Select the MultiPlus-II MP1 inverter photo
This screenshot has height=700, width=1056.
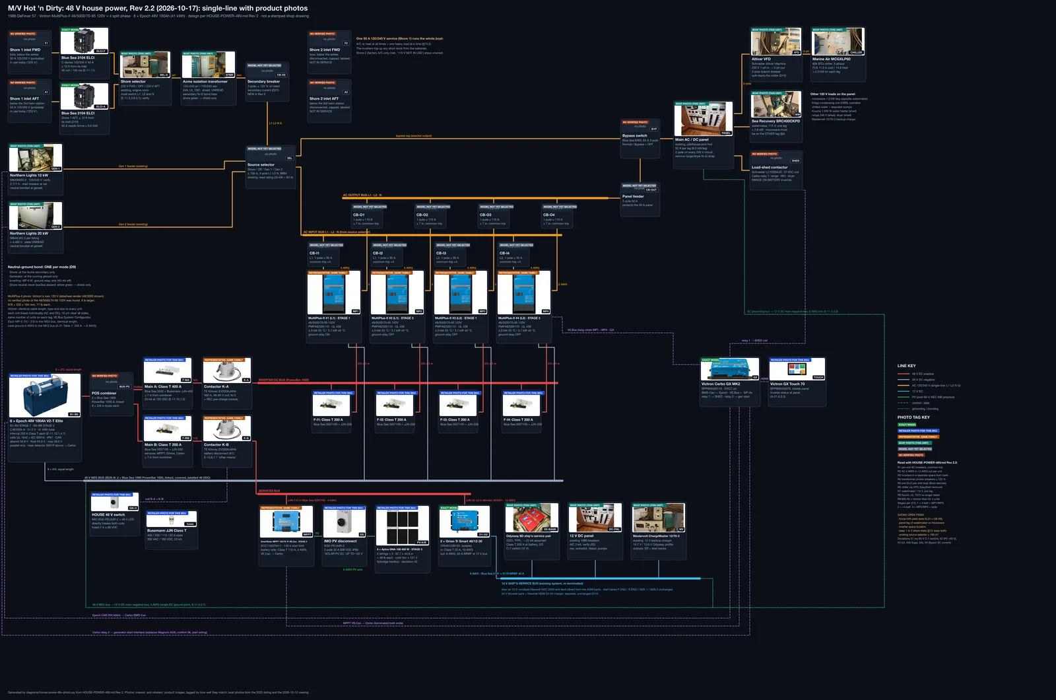click(334, 293)
